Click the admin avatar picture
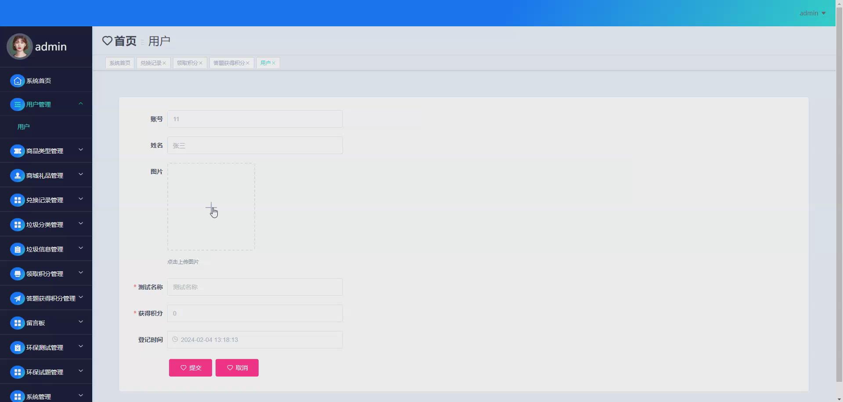843x402 pixels. pos(20,46)
